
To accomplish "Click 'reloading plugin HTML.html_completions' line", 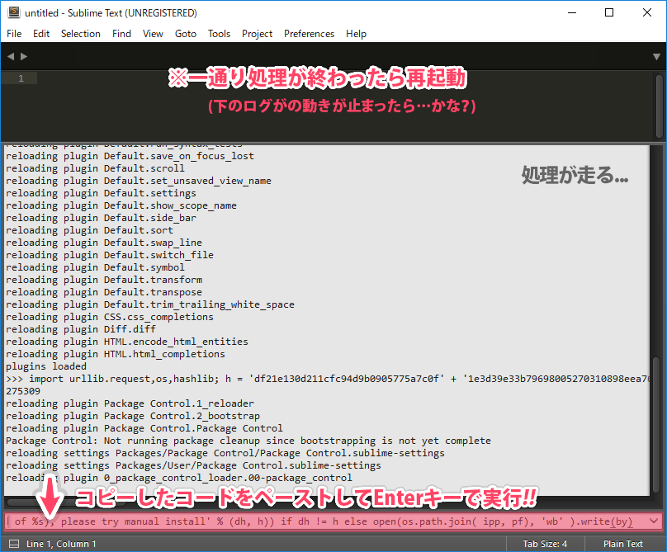I will [x=116, y=354].
